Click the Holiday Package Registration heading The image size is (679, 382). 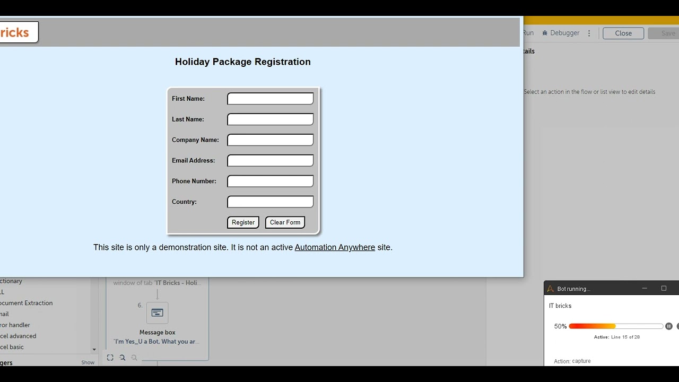click(x=243, y=62)
